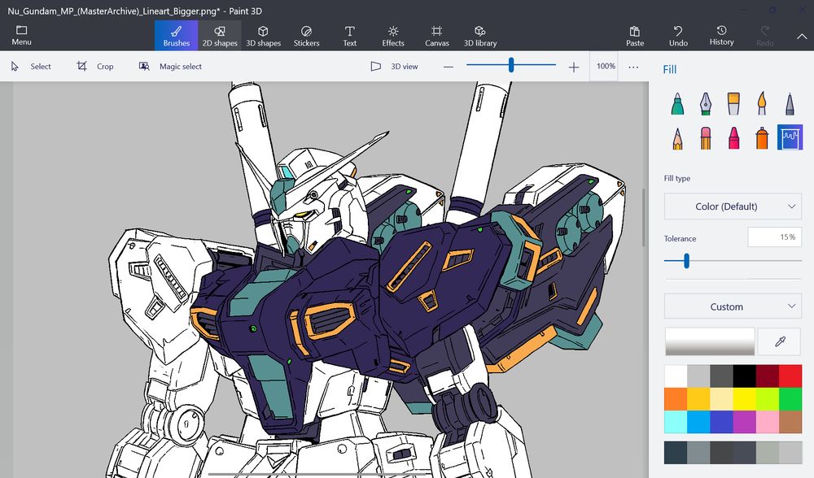Viewport: 814px width, 478px height.
Task: Open the Menu folder button
Action: tap(21, 35)
